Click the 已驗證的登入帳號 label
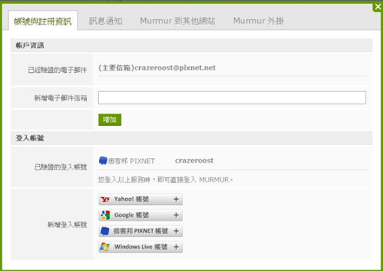Screen dimensions: 383x271 click(x=60, y=167)
